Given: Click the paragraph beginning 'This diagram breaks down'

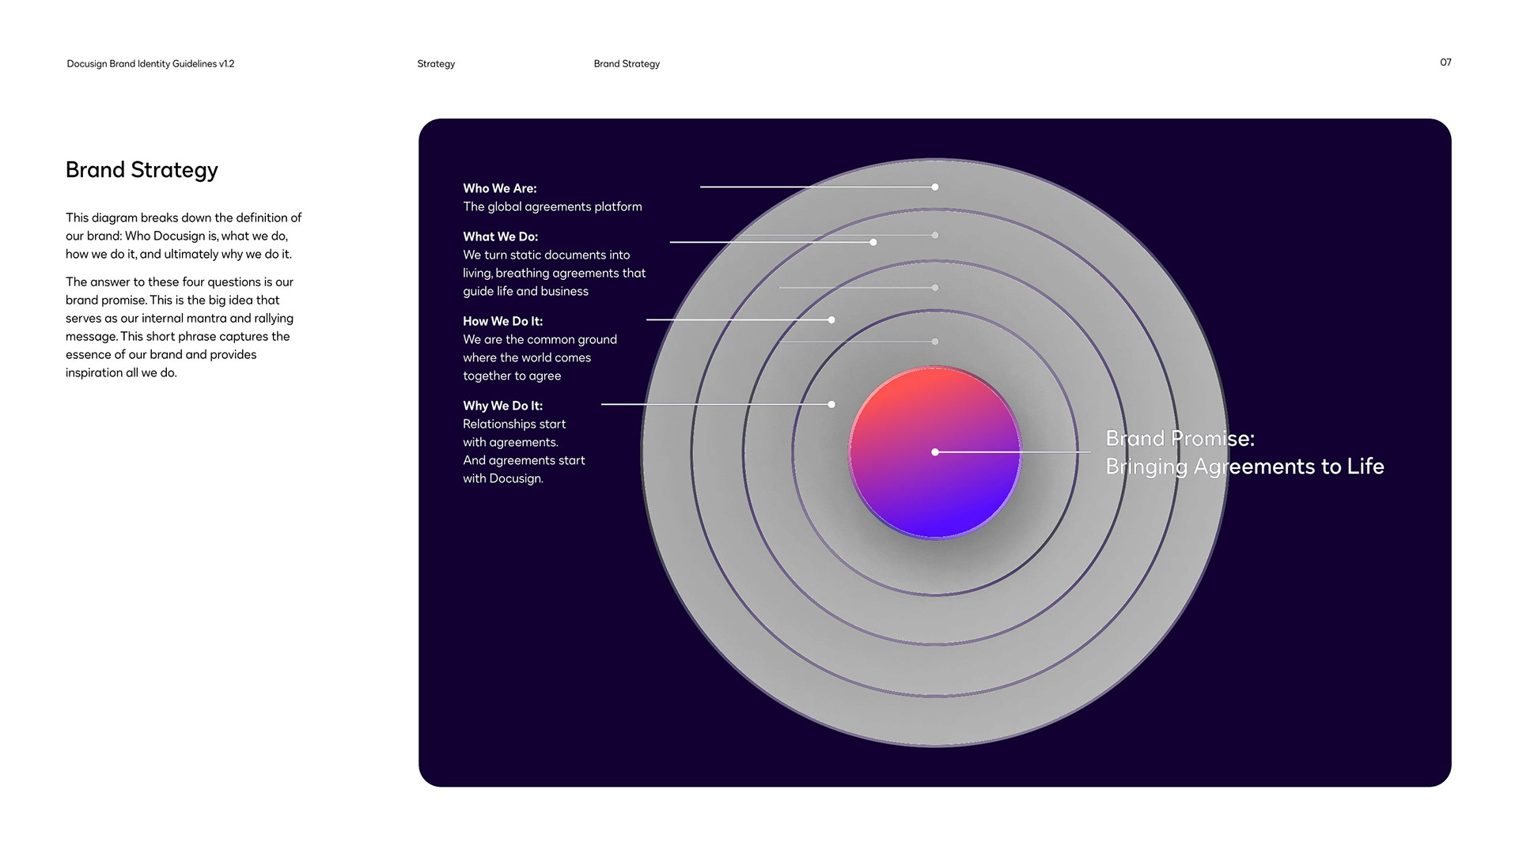Looking at the screenshot, I should pyautogui.click(x=184, y=236).
